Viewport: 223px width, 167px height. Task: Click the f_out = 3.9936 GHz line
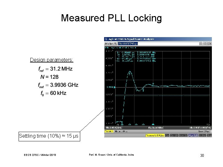[x=58, y=85]
